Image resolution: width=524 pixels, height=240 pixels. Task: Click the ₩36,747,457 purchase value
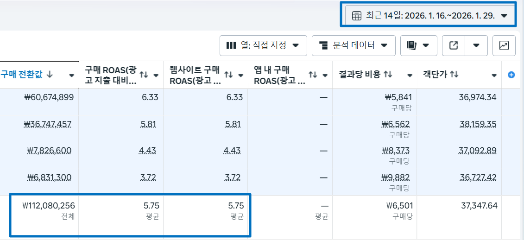[x=48, y=124]
